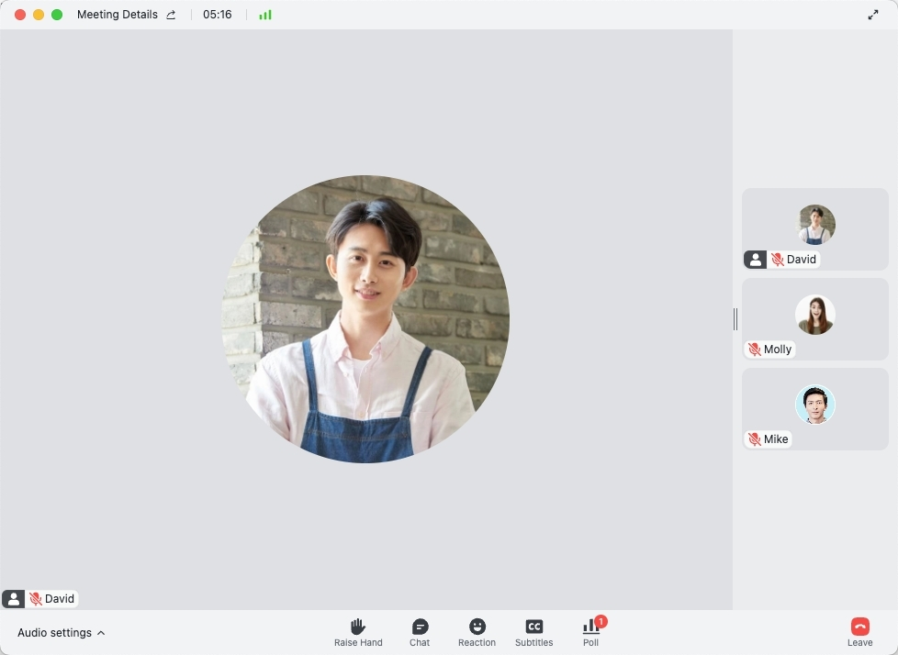Click the muted mic icon beside David at bottom-left
The width and height of the screenshot is (898, 655).
click(x=36, y=599)
